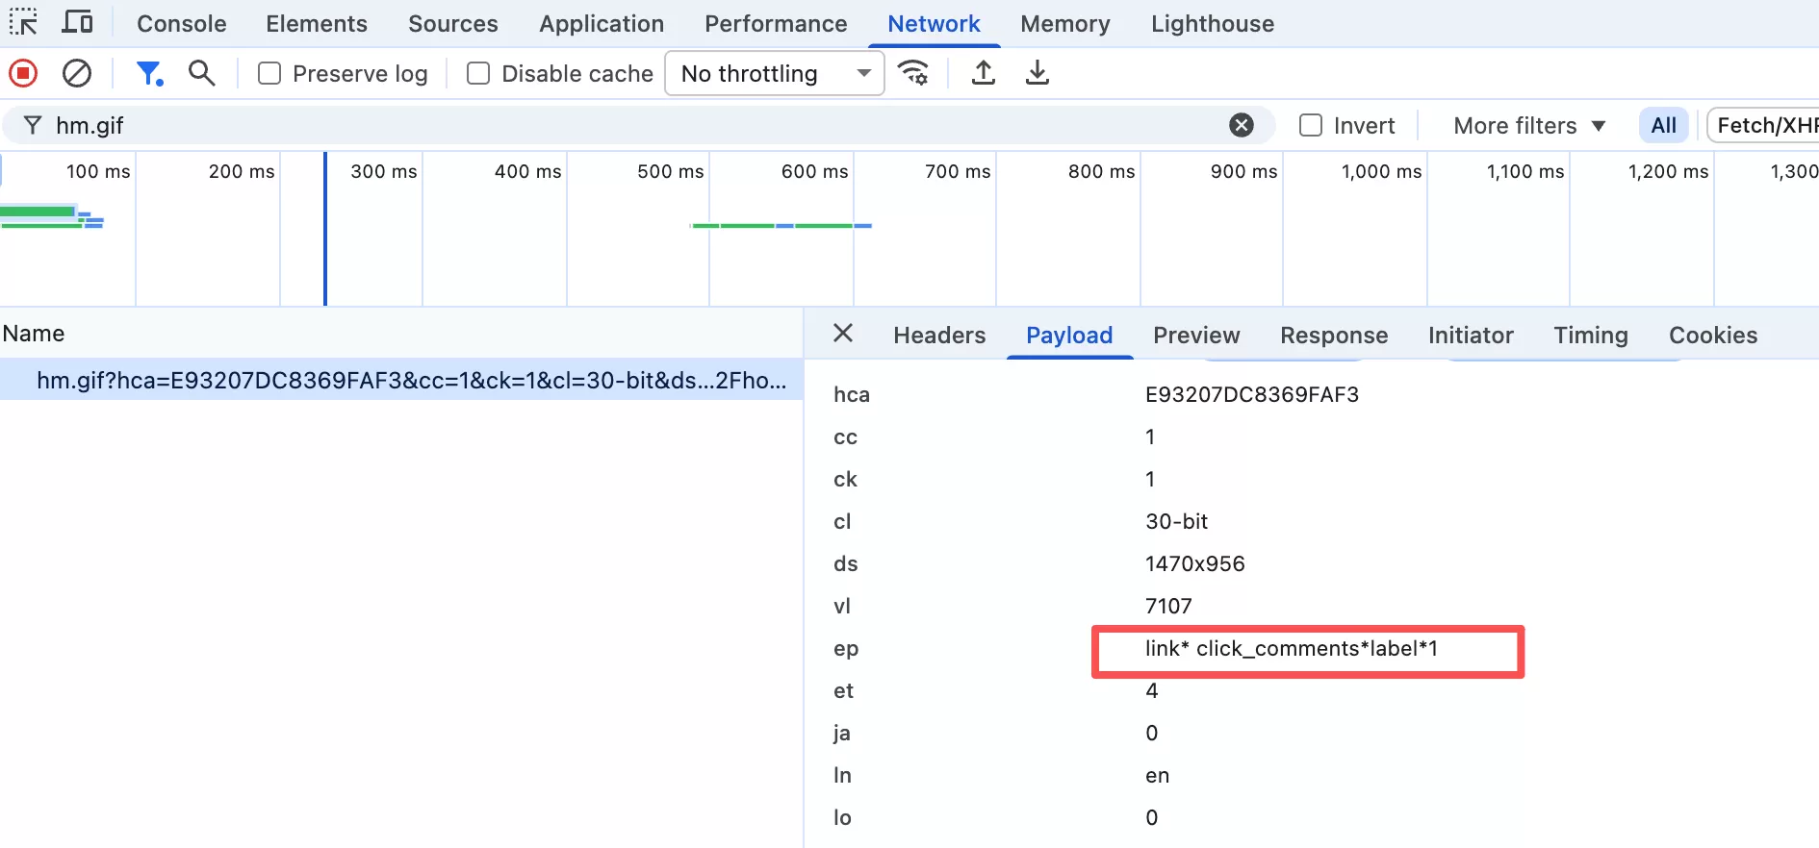Stop recording network log
Screen dimensions: 1819x848
coord(23,73)
